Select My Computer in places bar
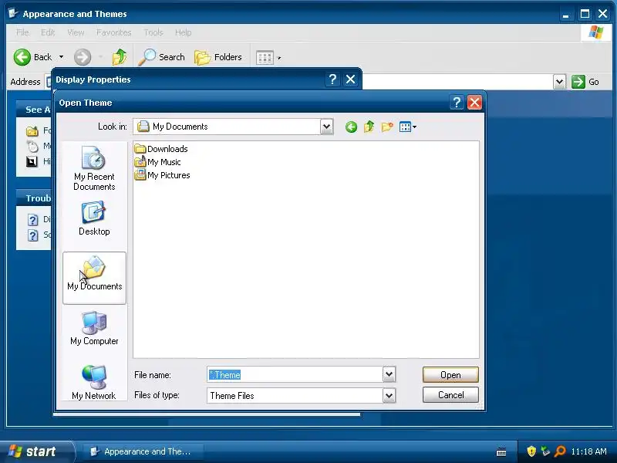 [x=94, y=329]
